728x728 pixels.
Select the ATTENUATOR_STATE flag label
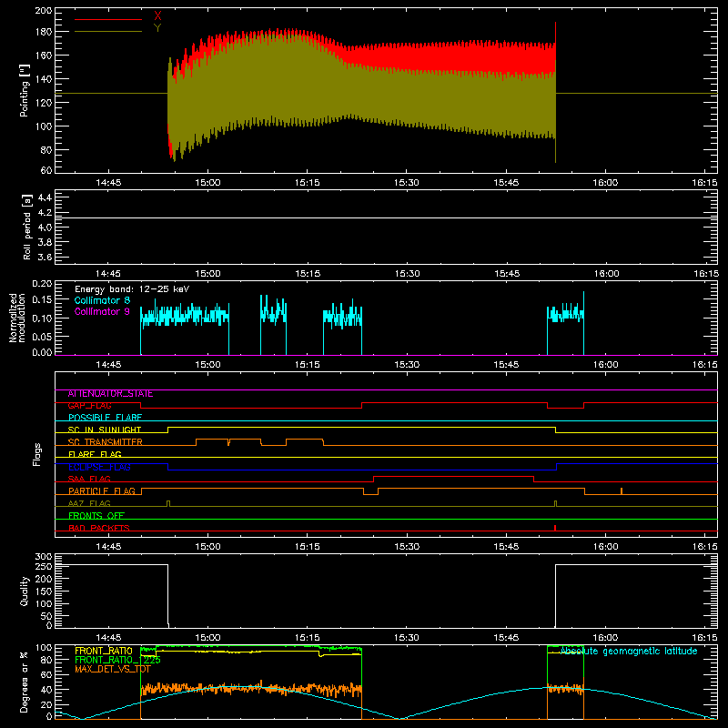(x=110, y=394)
